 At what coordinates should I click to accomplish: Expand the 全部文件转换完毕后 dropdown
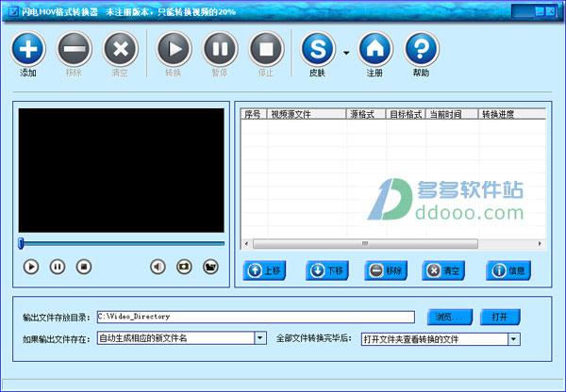[x=514, y=339]
